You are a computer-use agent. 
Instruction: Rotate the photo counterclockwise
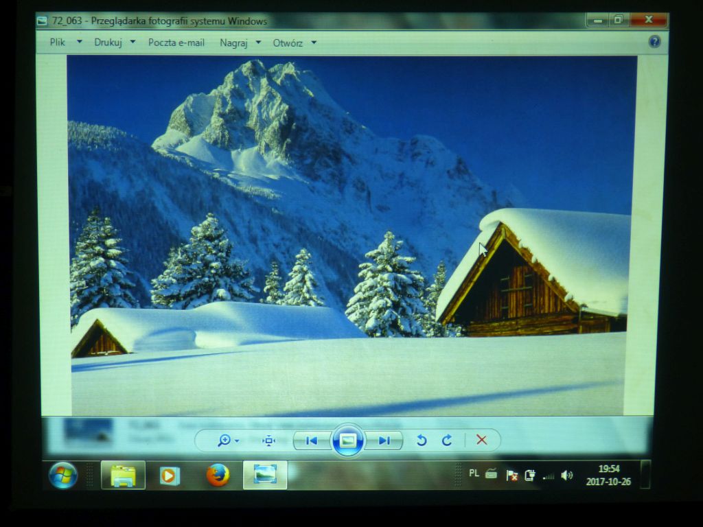(x=422, y=441)
